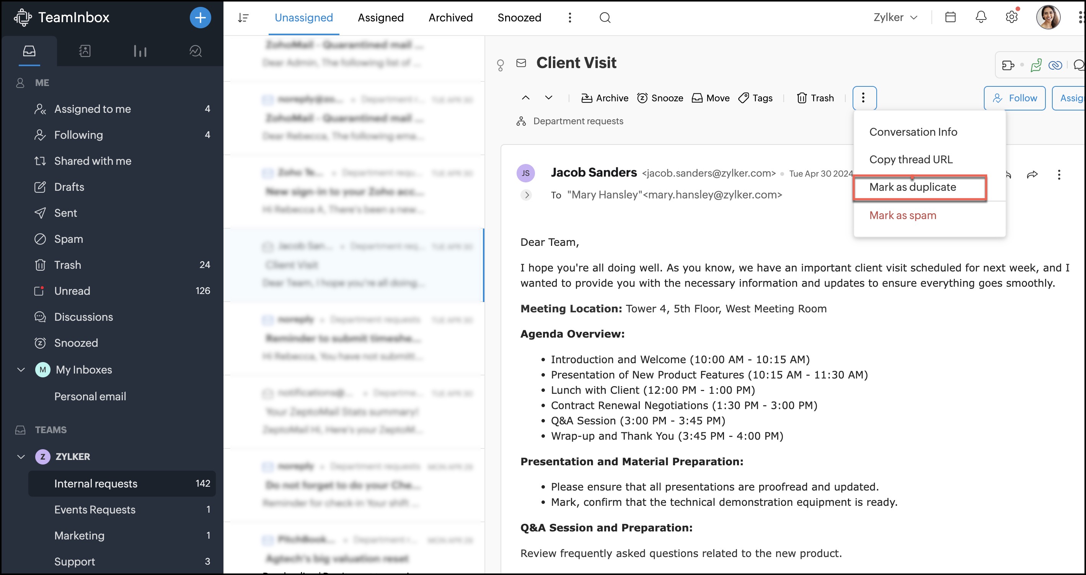Click the blue plus compose button
This screenshot has height=575, width=1086.
coord(200,17)
